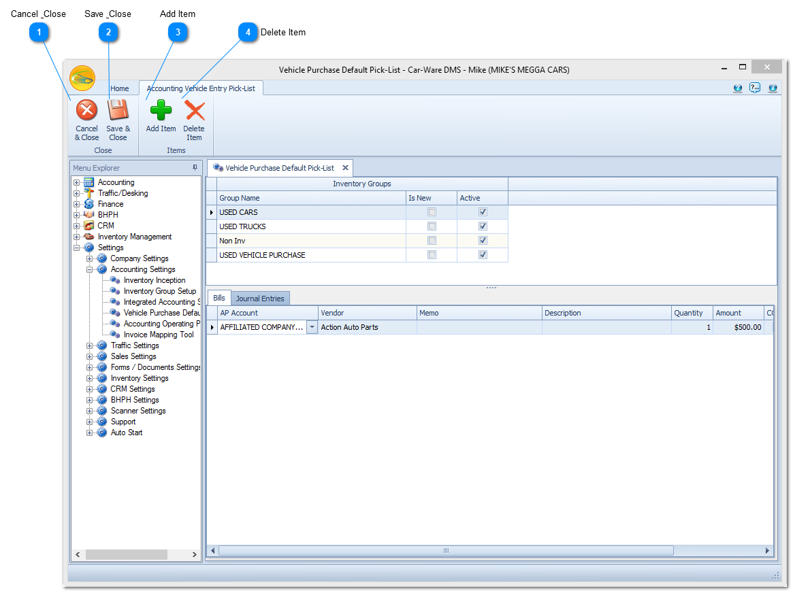Expand the Finance tree node

[76, 204]
